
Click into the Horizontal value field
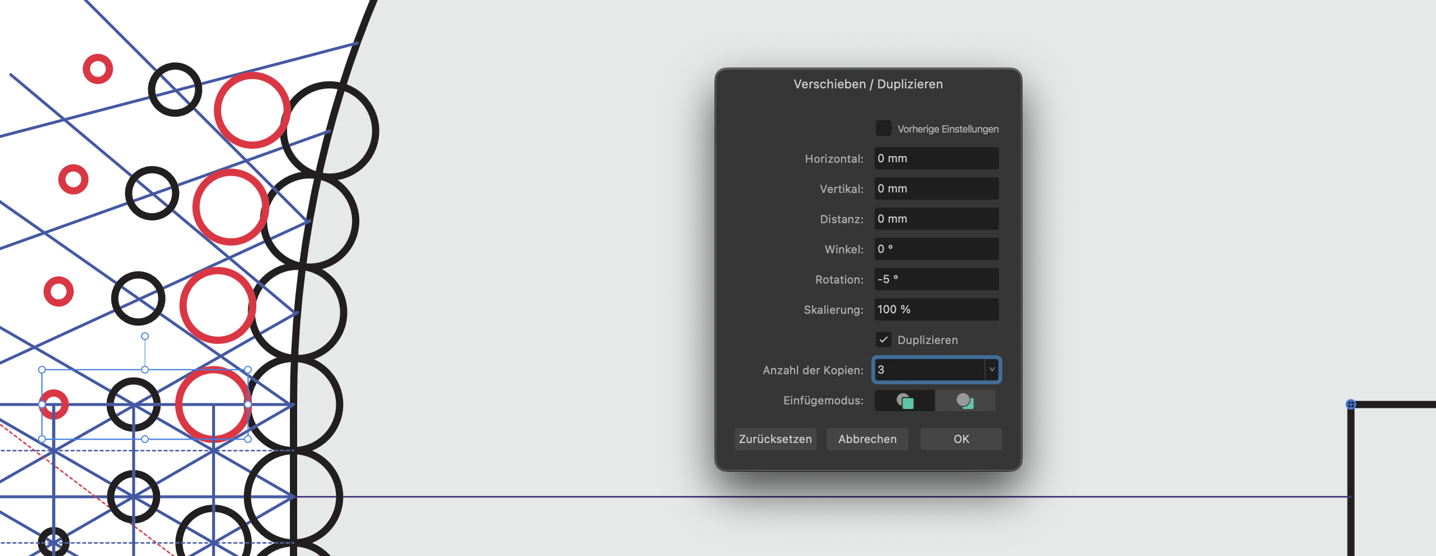[x=936, y=159]
